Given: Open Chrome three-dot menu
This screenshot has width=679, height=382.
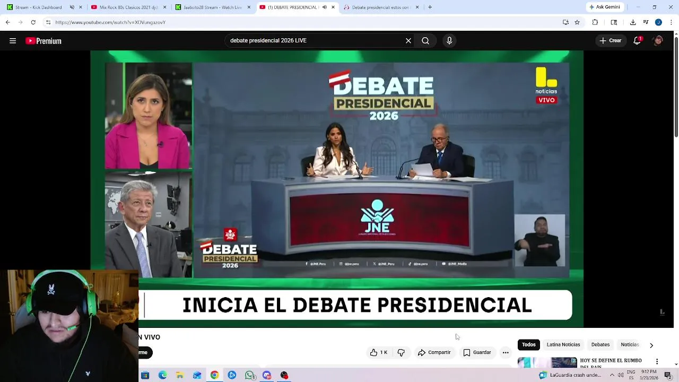Looking at the screenshot, I should click(x=671, y=22).
